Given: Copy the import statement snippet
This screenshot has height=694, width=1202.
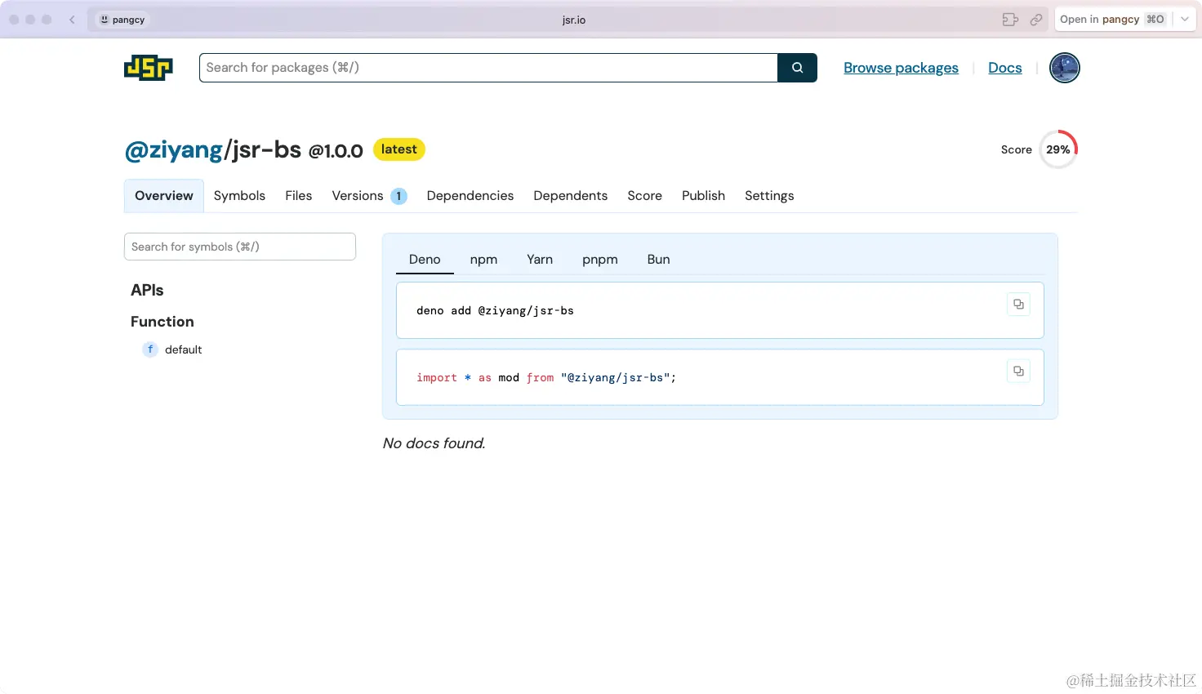Looking at the screenshot, I should point(1018,371).
